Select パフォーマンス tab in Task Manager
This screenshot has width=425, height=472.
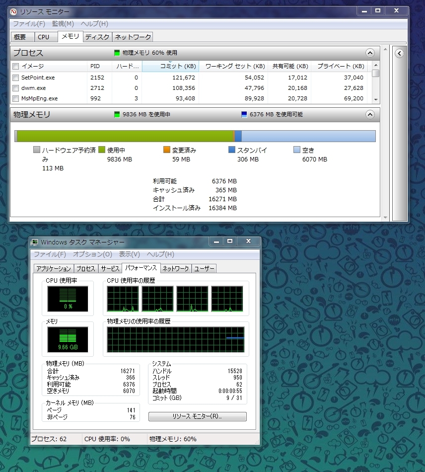click(x=141, y=268)
